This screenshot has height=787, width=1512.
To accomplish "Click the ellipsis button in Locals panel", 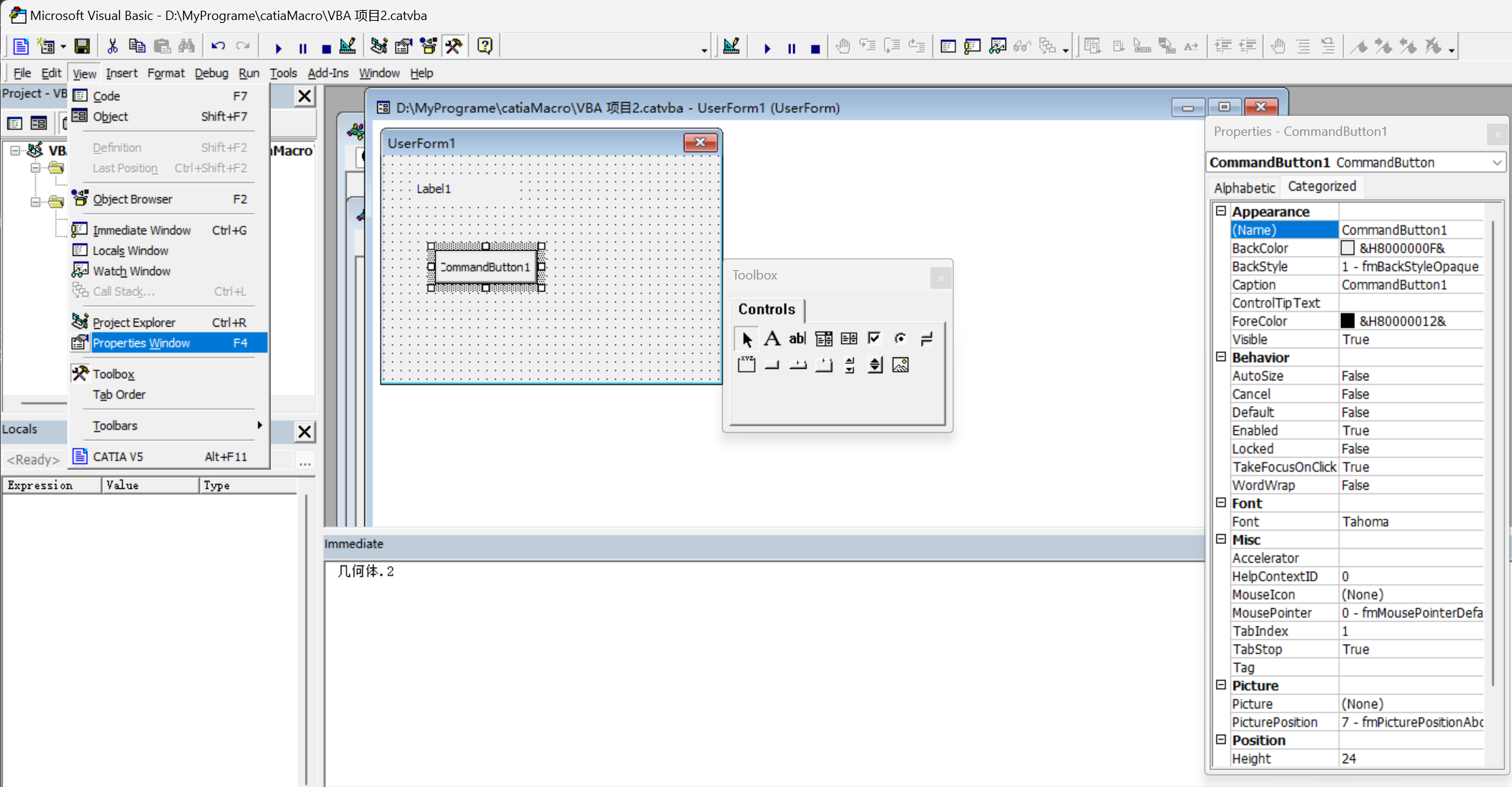I will pyautogui.click(x=305, y=460).
